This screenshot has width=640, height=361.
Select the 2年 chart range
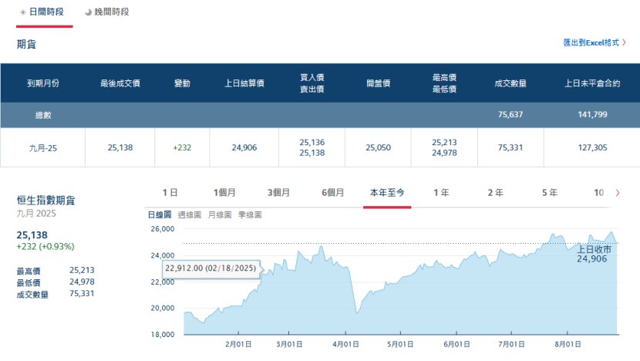pos(495,192)
